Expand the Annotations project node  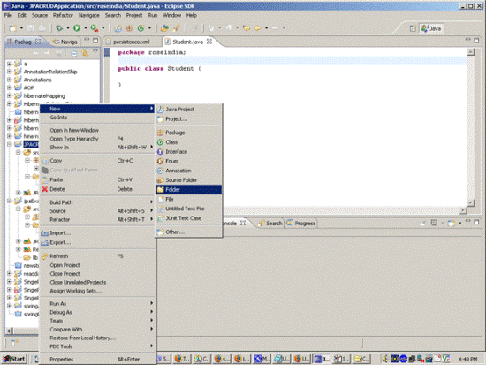(10, 80)
